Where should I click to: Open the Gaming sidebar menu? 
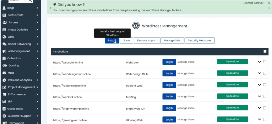[x=20, y=65]
